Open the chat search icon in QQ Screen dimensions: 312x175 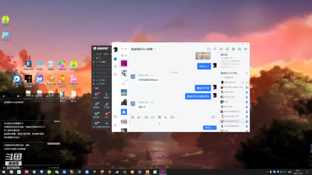tap(122, 49)
